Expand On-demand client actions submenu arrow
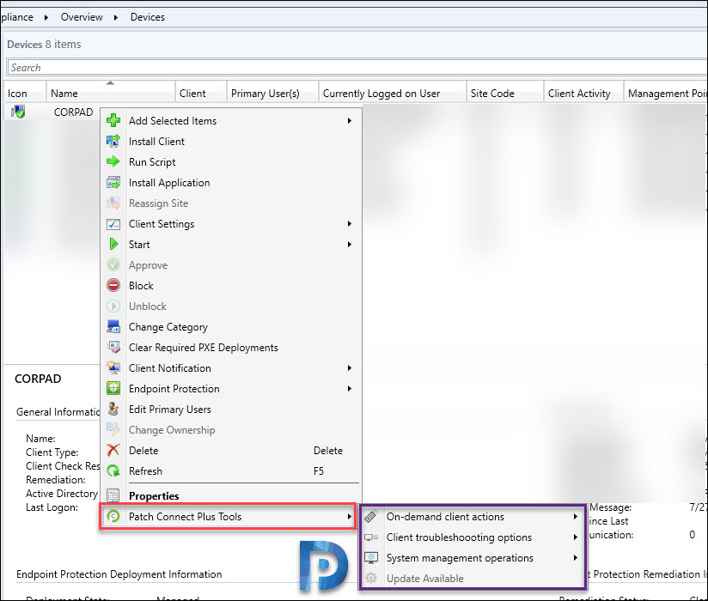708x601 pixels. coord(576,516)
